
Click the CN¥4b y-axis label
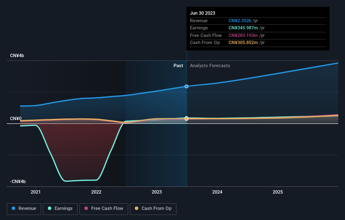click(x=17, y=55)
